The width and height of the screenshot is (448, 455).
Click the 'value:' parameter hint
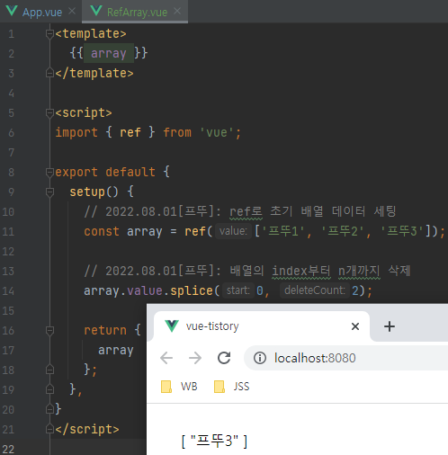[233, 231]
